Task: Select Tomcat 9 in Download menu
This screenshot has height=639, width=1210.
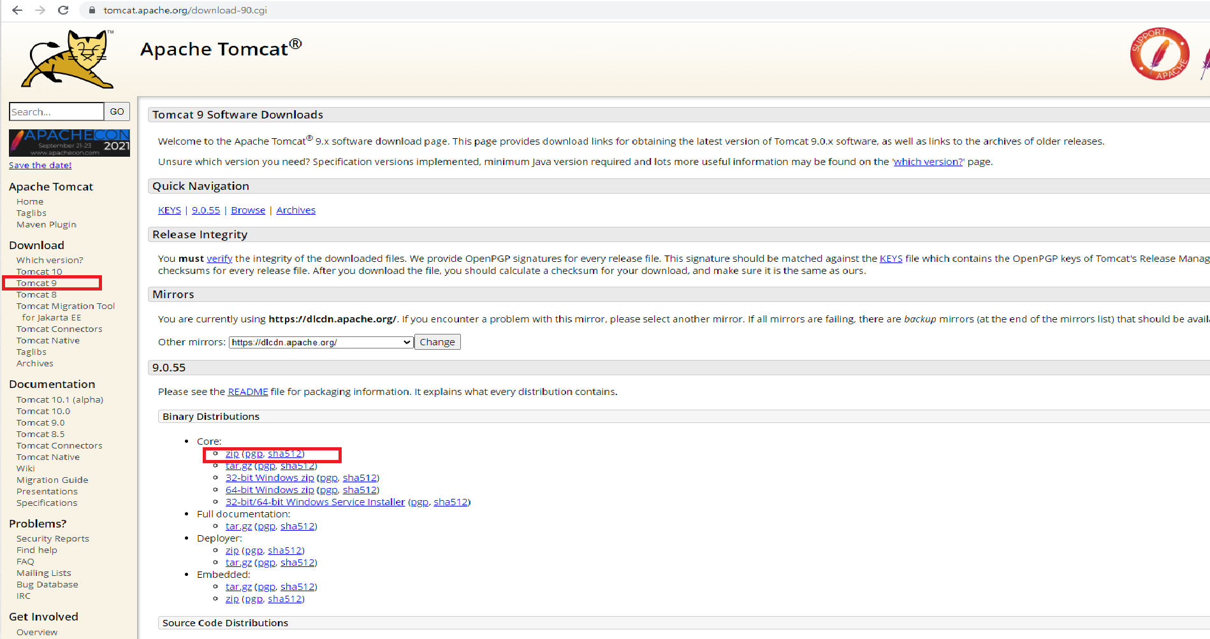Action: (37, 283)
